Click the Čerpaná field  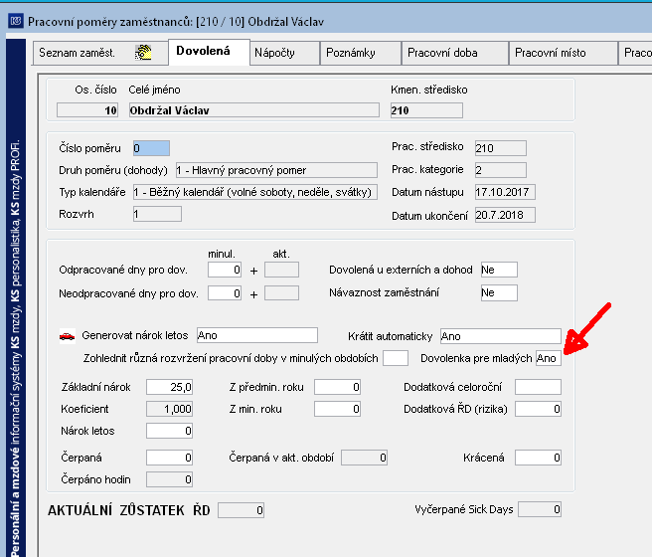click(169, 458)
